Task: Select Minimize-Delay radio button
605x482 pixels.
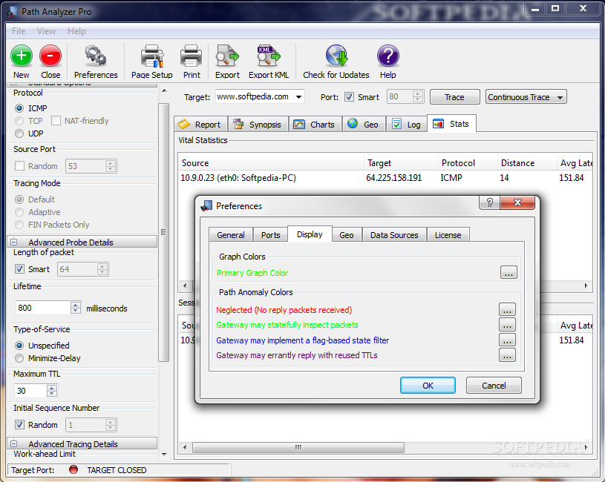Action: tap(19, 358)
